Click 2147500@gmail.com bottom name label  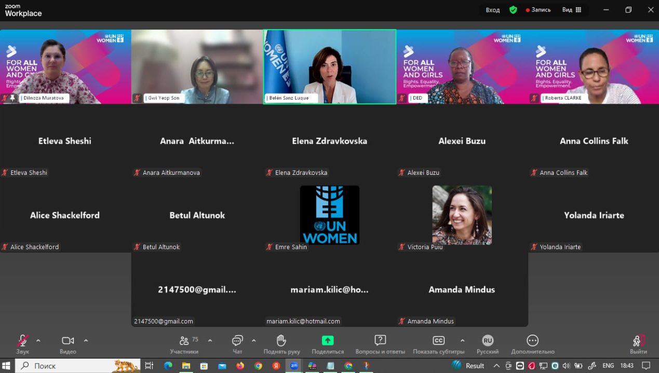tap(164, 321)
